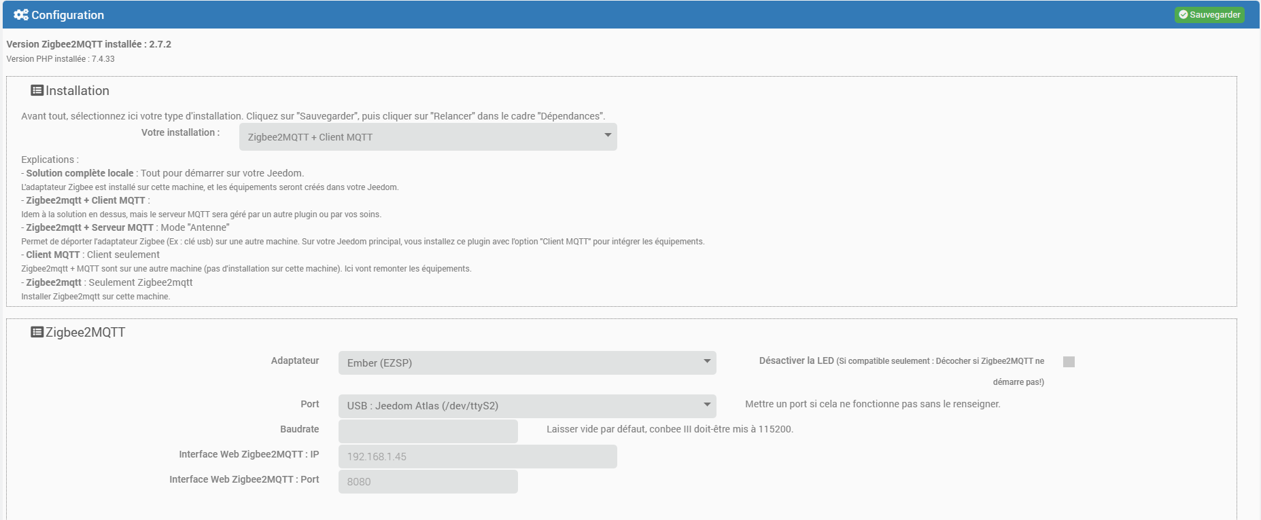The width and height of the screenshot is (1261, 520).
Task: Open the USB Jeedom Atlas port dropdown
Action: point(527,406)
